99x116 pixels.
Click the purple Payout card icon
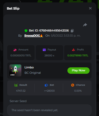44,50
